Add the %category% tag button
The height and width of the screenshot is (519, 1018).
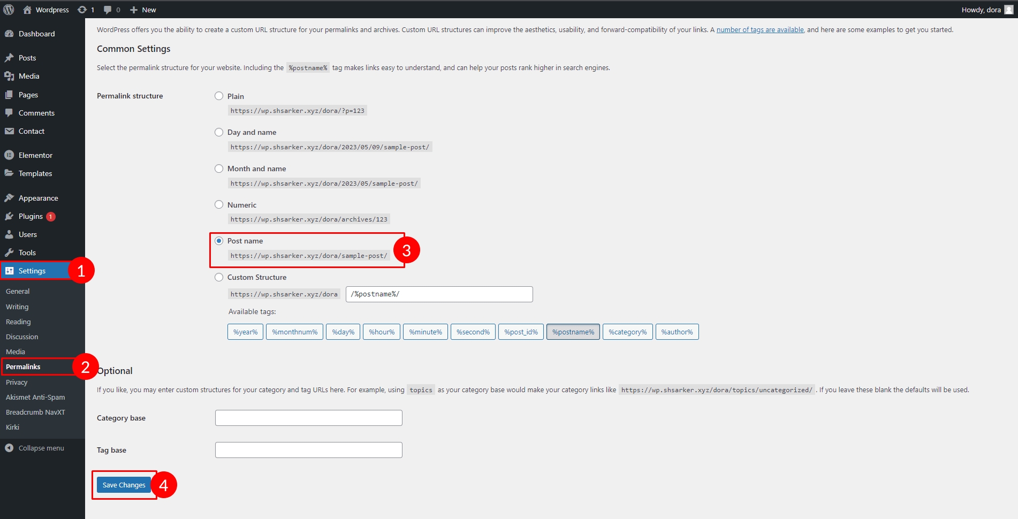coord(627,332)
